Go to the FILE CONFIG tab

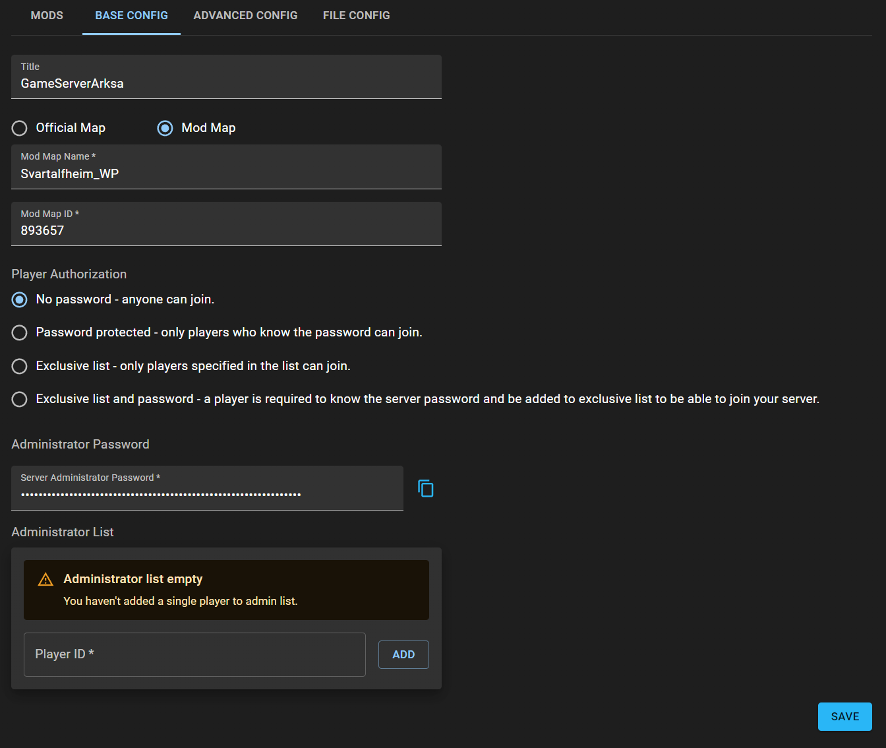coord(356,15)
